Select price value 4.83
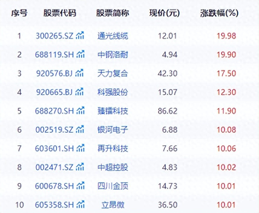Screen dimensions: 259x213 click(170, 168)
